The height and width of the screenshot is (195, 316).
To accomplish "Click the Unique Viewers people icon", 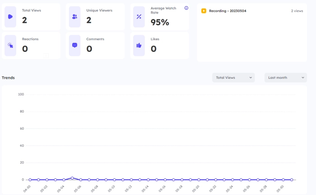I will point(74,17).
